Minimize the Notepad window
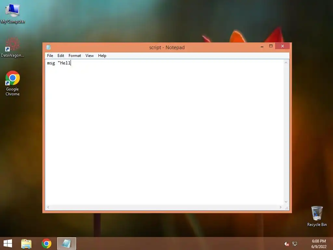 tap(262, 46)
